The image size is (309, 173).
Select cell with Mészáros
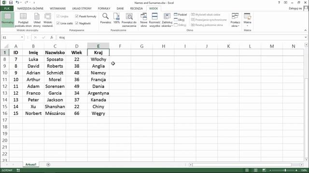point(55,113)
